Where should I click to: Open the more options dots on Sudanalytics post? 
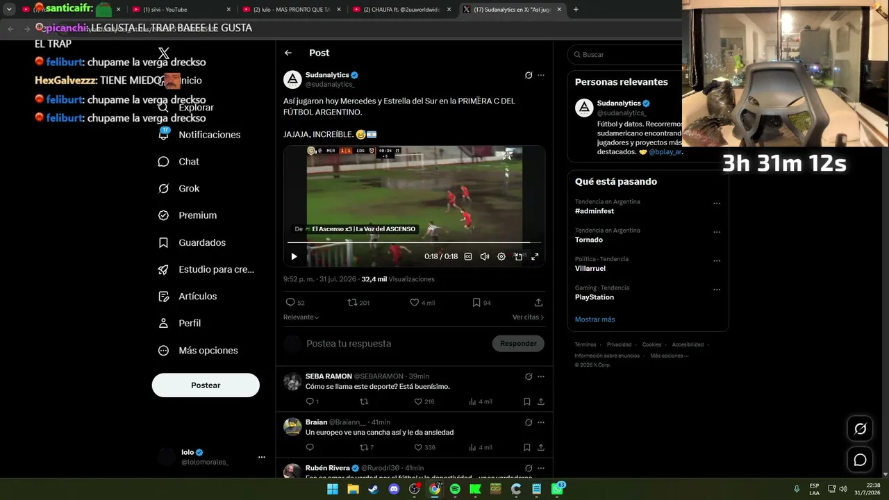click(x=541, y=75)
